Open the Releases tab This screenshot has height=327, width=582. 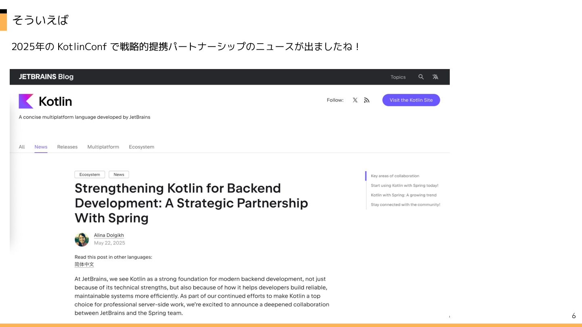tap(67, 147)
